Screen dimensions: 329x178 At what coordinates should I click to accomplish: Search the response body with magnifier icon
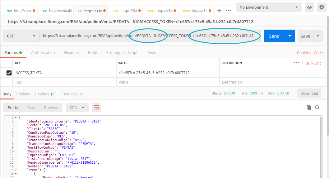pyautogui.click(x=317, y=108)
